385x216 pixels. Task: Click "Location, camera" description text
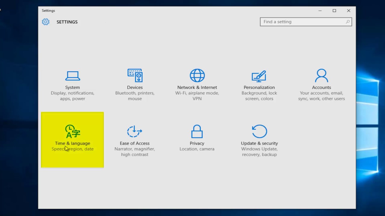[x=197, y=149]
